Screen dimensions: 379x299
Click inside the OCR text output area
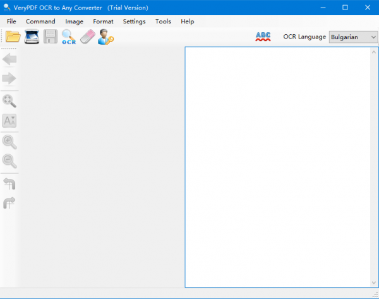point(278,167)
